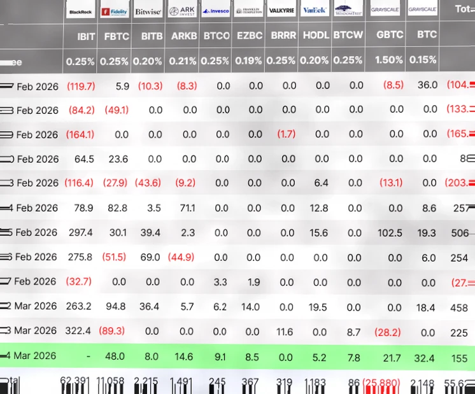475x394 pixels.
Task: Click the 1.50% fee under GBTC
Action: coord(388,60)
